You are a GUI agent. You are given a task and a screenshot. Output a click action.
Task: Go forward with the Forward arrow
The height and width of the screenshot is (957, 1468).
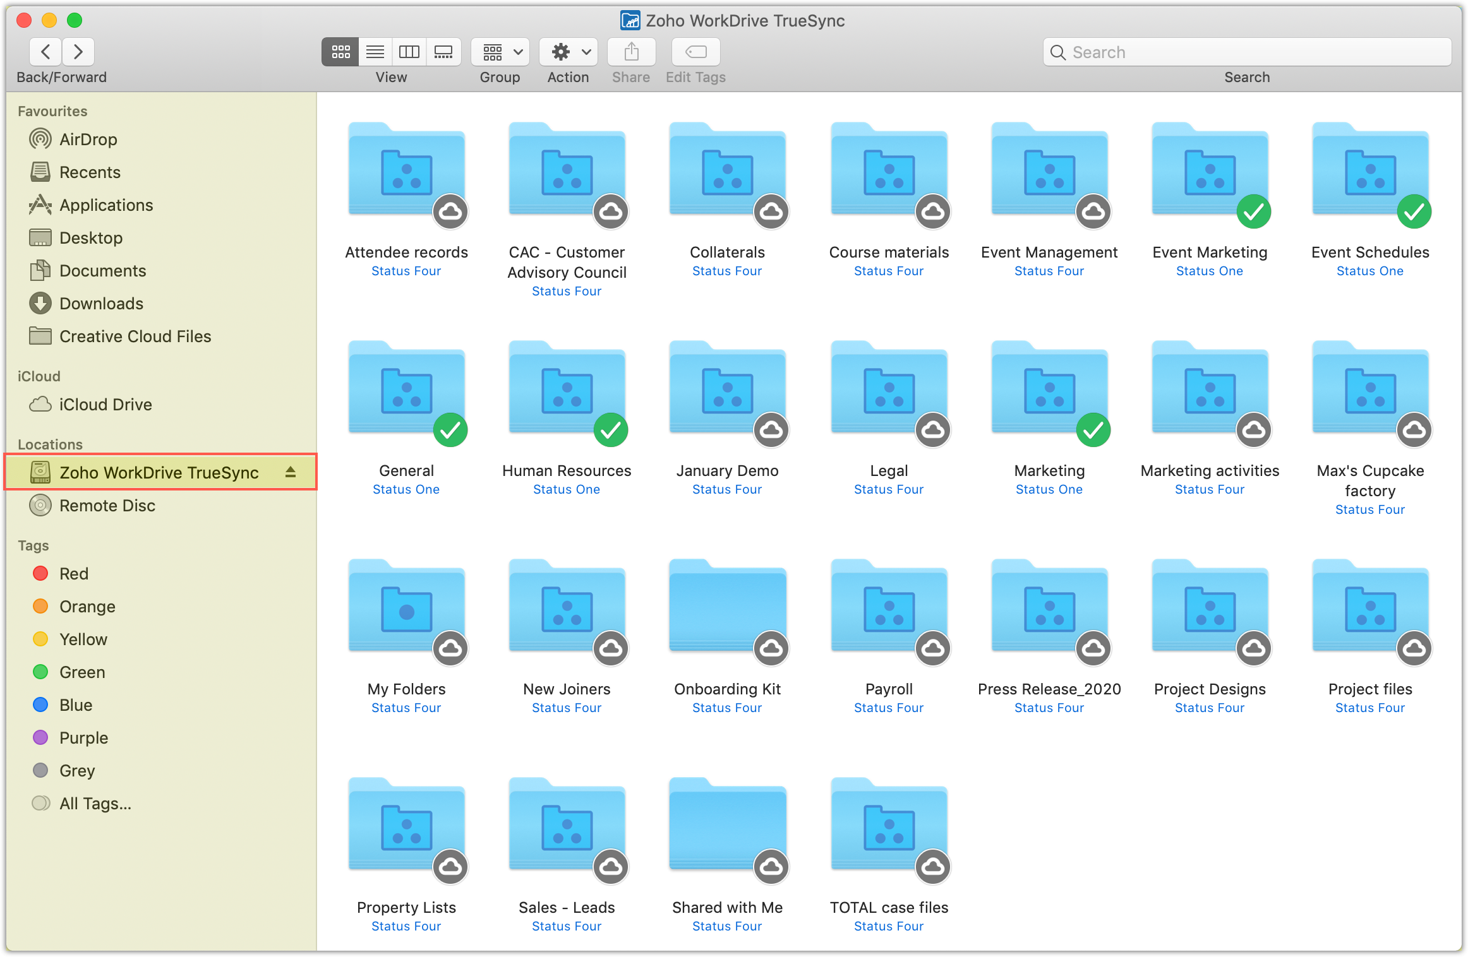tap(78, 52)
